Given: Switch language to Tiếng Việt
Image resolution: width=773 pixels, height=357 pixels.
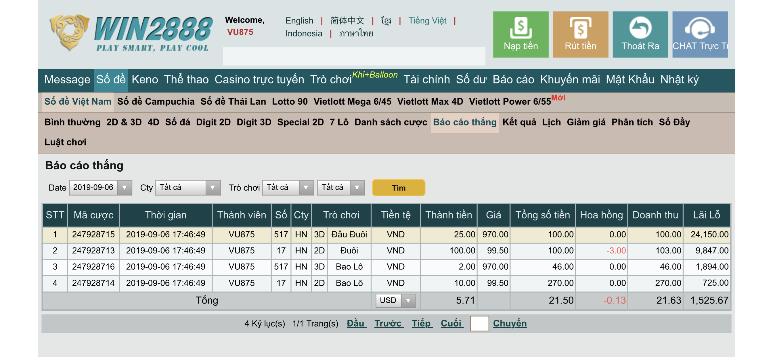Looking at the screenshot, I should [427, 20].
